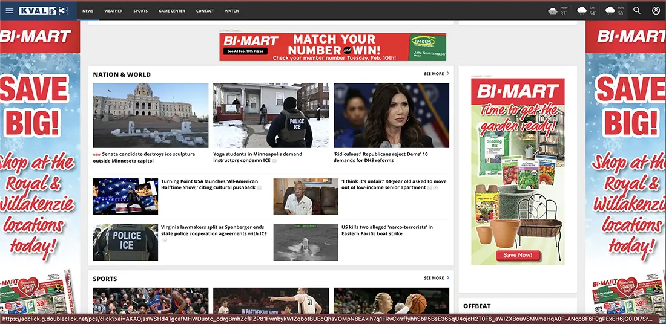Click Bi-Mart garden ready sidebar ad
The image size is (666, 324).
tap(517, 171)
